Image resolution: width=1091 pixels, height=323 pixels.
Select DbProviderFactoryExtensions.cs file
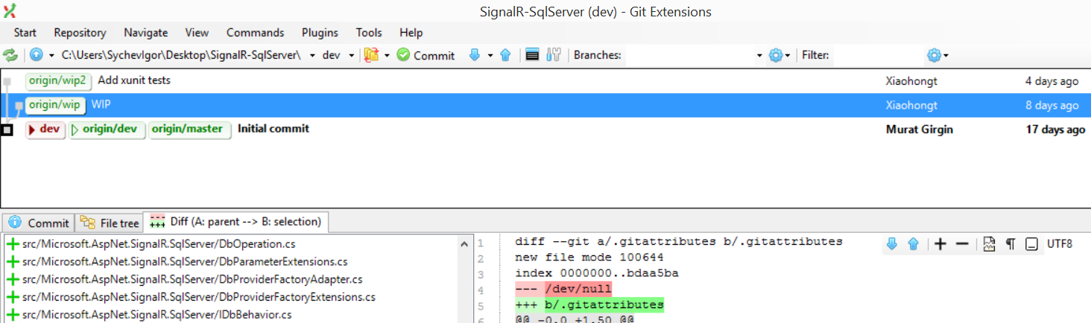click(x=199, y=297)
